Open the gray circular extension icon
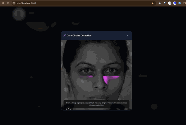 pyautogui.click(x=170, y=3)
